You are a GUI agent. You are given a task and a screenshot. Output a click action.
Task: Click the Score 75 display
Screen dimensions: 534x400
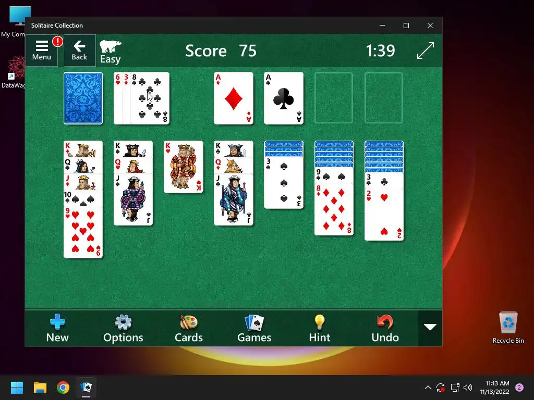click(x=221, y=51)
